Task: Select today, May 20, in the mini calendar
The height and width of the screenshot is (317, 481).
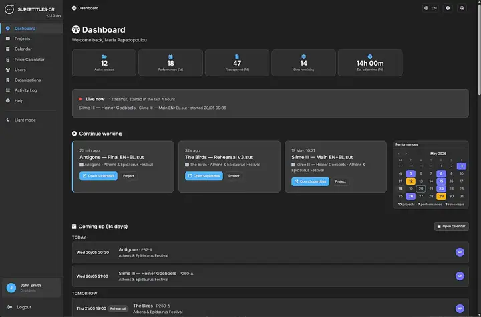Action: pyautogui.click(x=421, y=189)
